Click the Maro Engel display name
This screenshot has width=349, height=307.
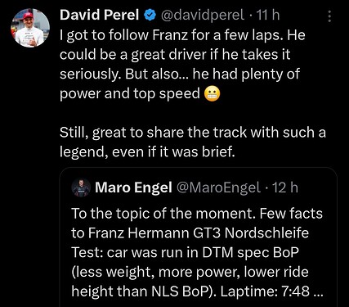pos(133,187)
